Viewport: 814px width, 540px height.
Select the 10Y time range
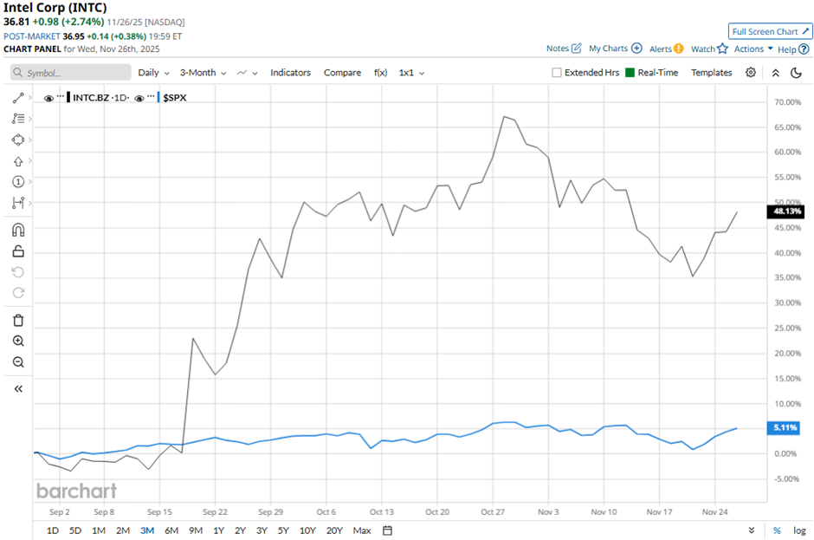click(x=307, y=530)
